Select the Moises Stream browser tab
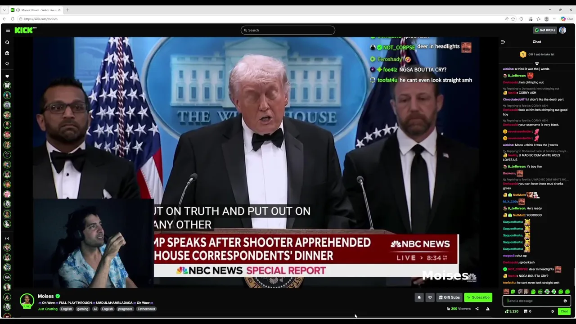The height and width of the screenshot is (324, 576). pyautogui.click(x=36, y=10)
